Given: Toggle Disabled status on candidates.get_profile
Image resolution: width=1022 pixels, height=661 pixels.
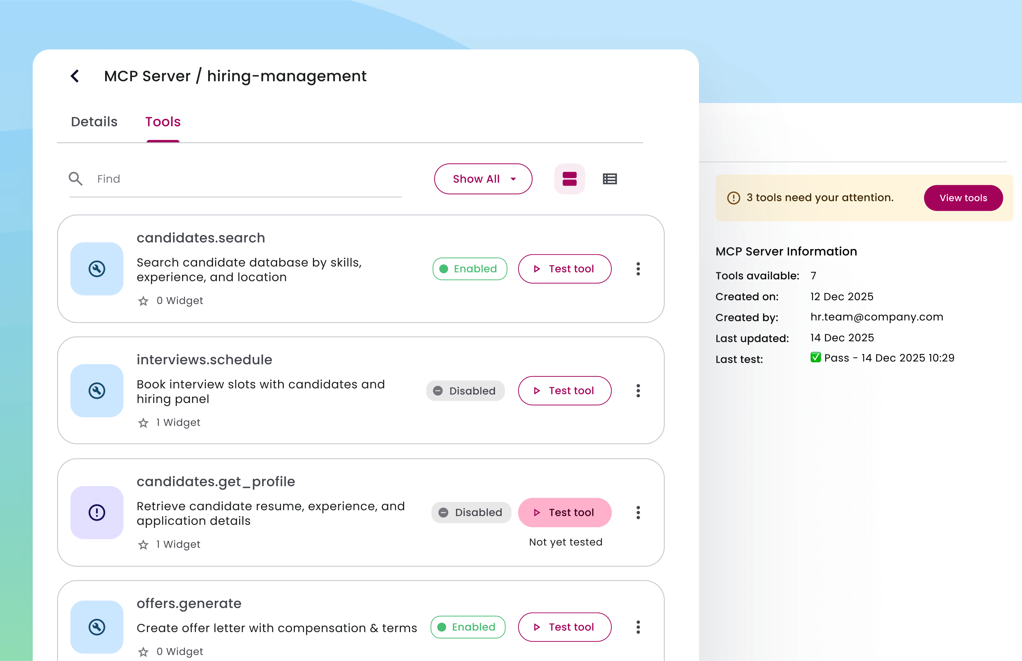Looking at the screenshot, I should [471, 512].
